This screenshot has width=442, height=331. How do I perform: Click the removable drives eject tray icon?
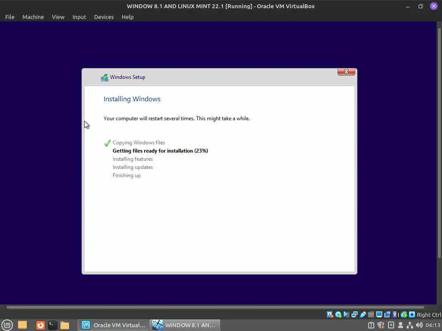click(391, 325)
